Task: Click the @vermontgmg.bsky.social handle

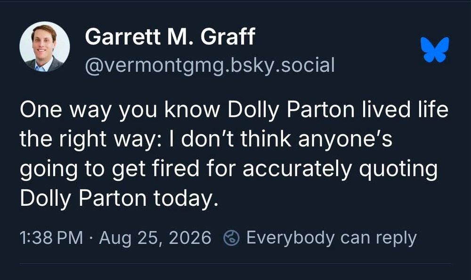Action: (x=210, y=66)
